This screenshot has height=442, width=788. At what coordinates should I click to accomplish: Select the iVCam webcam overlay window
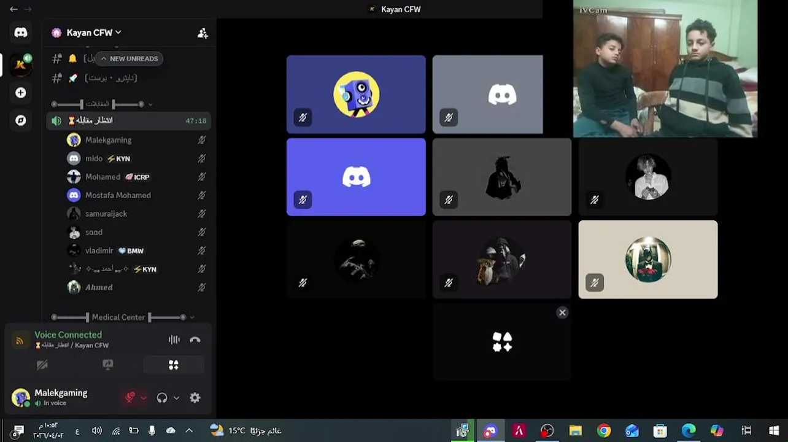(x=665, y=69)
